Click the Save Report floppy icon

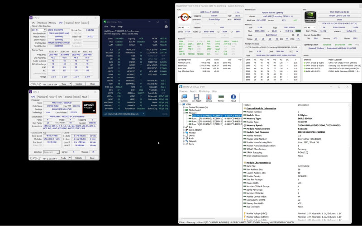196,98
